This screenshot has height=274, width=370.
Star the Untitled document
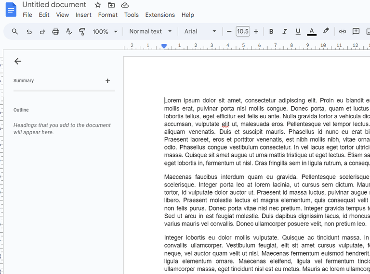[x=98, y=5]
